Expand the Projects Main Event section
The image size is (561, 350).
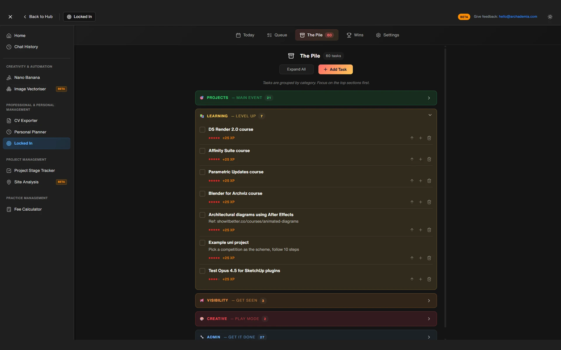(316, 98)
